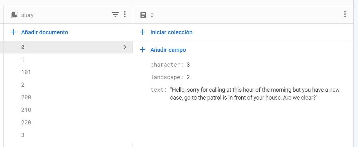Click the document icon beside 0

tap(143, 15)
